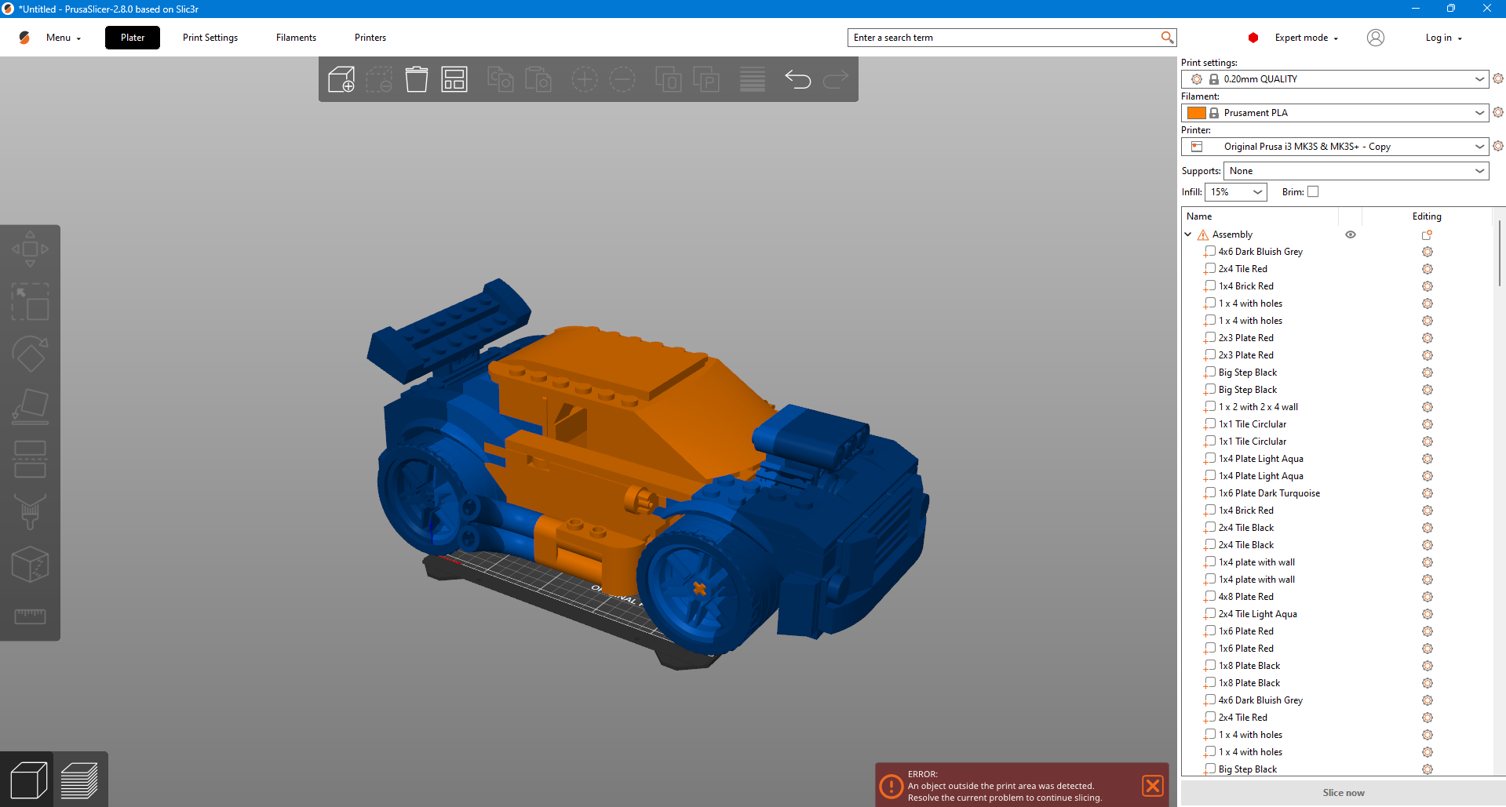Open the Log in dropdown
The height and width of the screenshot is (807, 1506).
pos(1443,38)
